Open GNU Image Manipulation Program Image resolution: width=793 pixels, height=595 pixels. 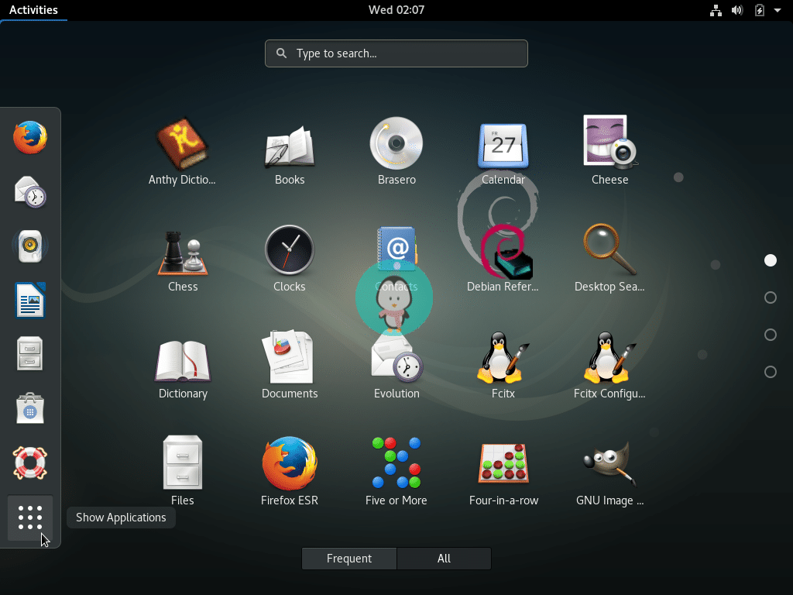click(x=610, y=463)
